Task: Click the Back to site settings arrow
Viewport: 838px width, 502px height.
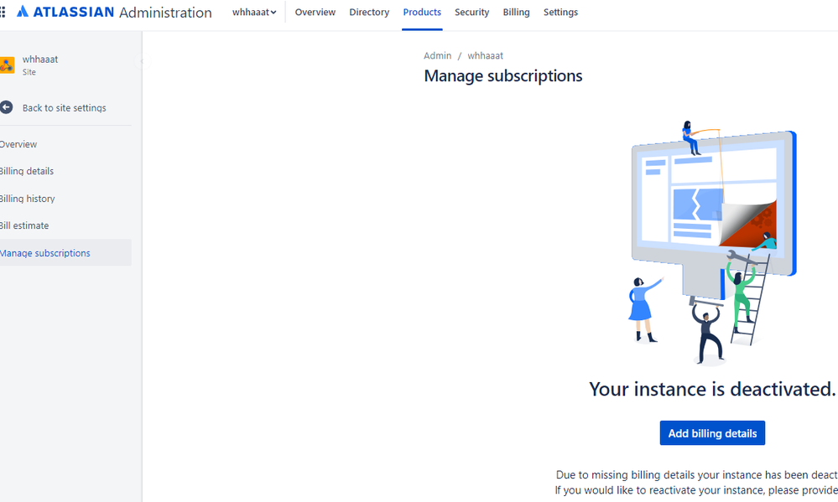Action: click(x=7, y=107)
